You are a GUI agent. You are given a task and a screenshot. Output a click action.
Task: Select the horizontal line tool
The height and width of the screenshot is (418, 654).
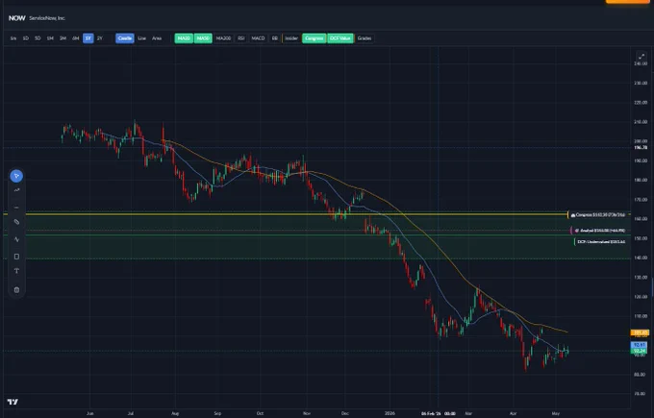coord(16,208)
